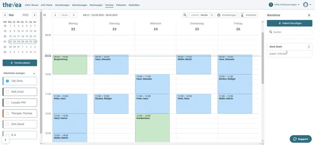
Task: Collapse sidebar with the double-chevron icon
Action: 45,15
